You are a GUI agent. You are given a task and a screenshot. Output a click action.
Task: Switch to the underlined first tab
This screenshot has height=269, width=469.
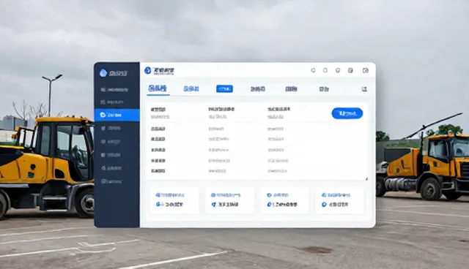158,88
